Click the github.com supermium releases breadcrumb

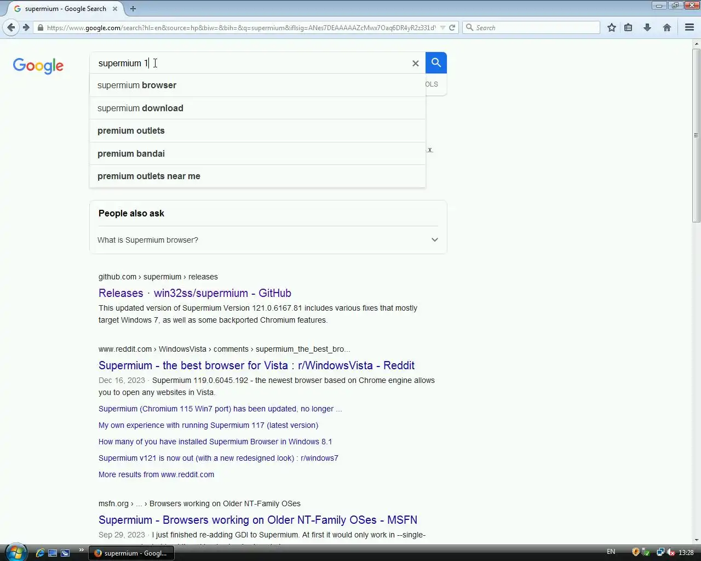(x=158, y=277)
